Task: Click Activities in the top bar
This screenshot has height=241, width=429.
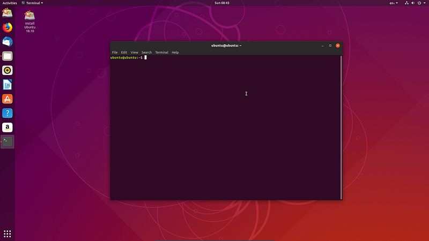Action: pyautogui.click(x=10, y=3)
